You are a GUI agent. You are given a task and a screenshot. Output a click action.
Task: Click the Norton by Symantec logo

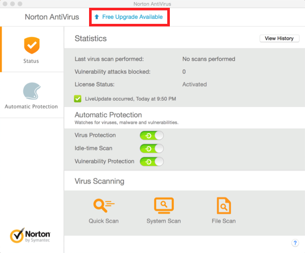31,235
